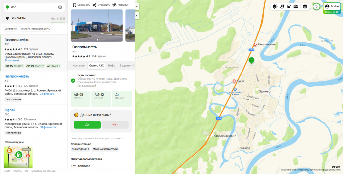Click the Рекомендуем ad thumbnail
The width and height of the screenshot is (343, 174).
18,157
